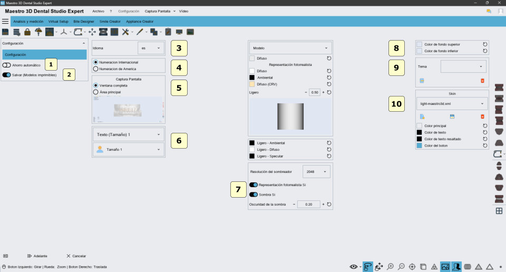Click the monitor display toolbar icon
Image resolution: width=506 pixels, height=272 pixels.
click(x=179, y=32)
